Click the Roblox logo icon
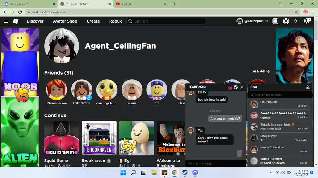This screenshot has width=318, height=178. tap(16, 21)
